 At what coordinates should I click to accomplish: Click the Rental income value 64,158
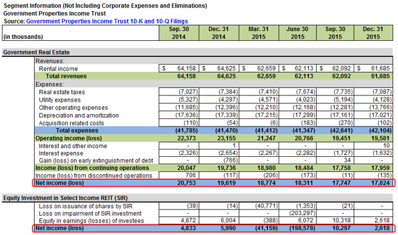pos(187,68)
